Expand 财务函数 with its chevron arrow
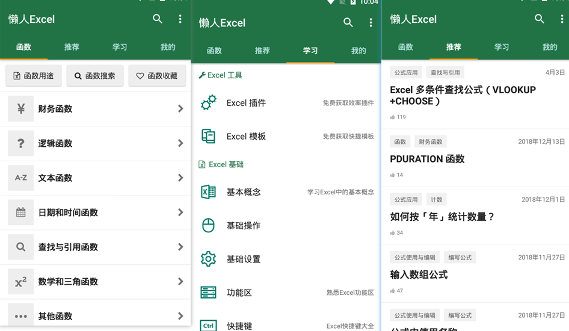 point(180,108)
